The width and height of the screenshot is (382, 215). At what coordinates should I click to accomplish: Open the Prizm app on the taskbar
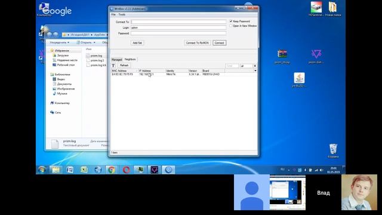pyautogui.click(x=154, y=170)
